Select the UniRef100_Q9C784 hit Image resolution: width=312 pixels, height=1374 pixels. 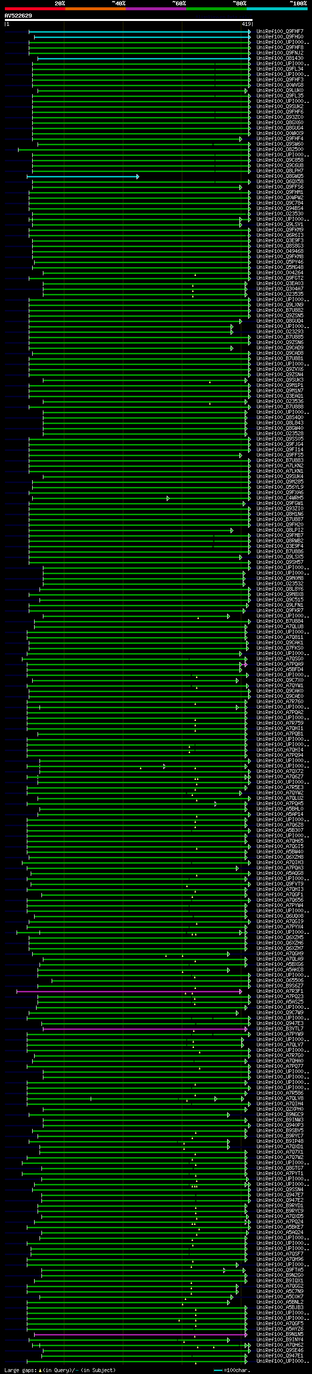280,203
